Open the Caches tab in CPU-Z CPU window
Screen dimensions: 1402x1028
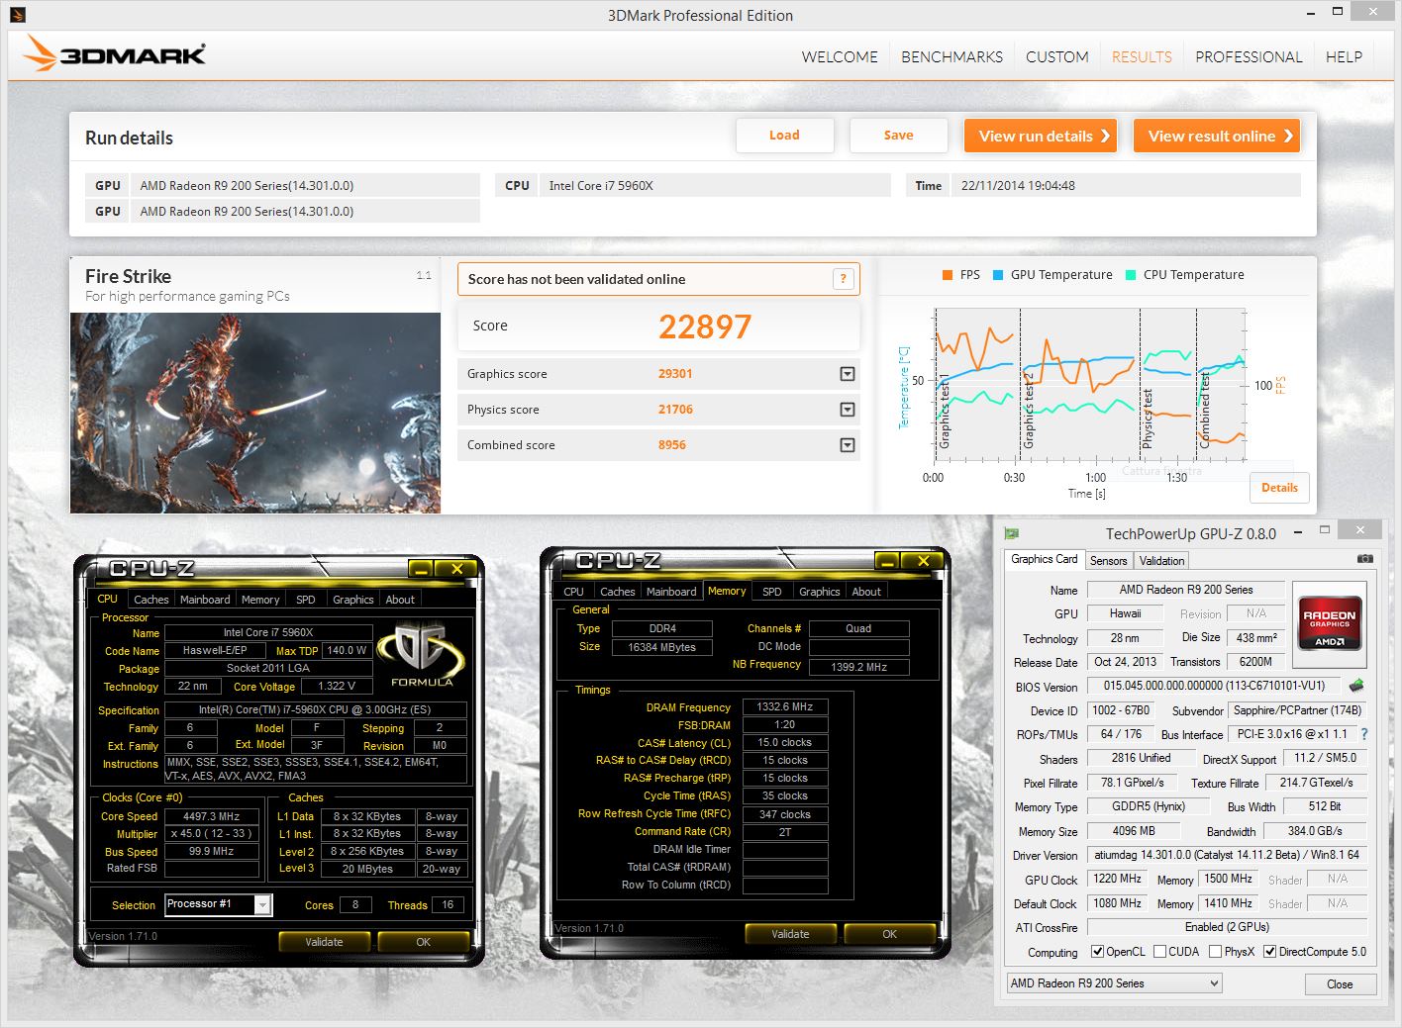pos(150,599)
